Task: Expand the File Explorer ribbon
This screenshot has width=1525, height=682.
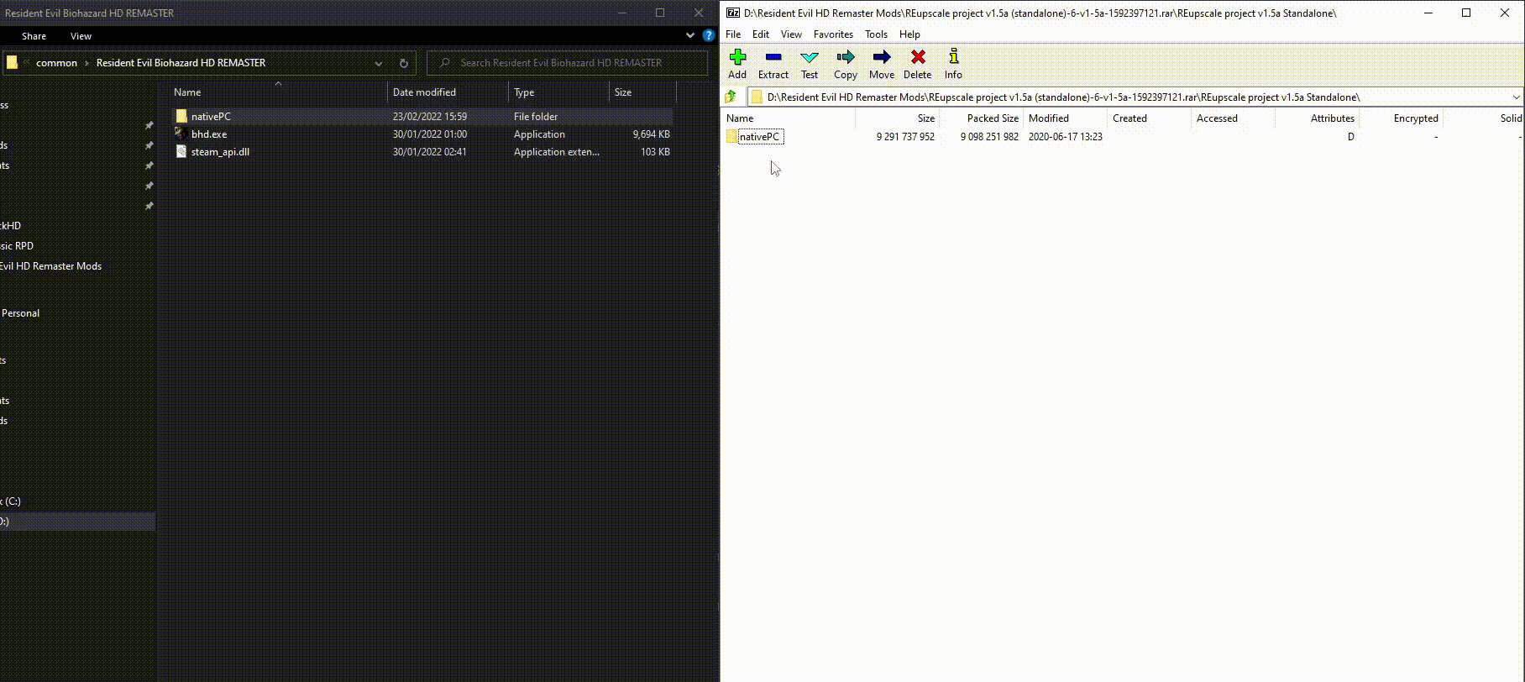Action: tap(690, 35)
